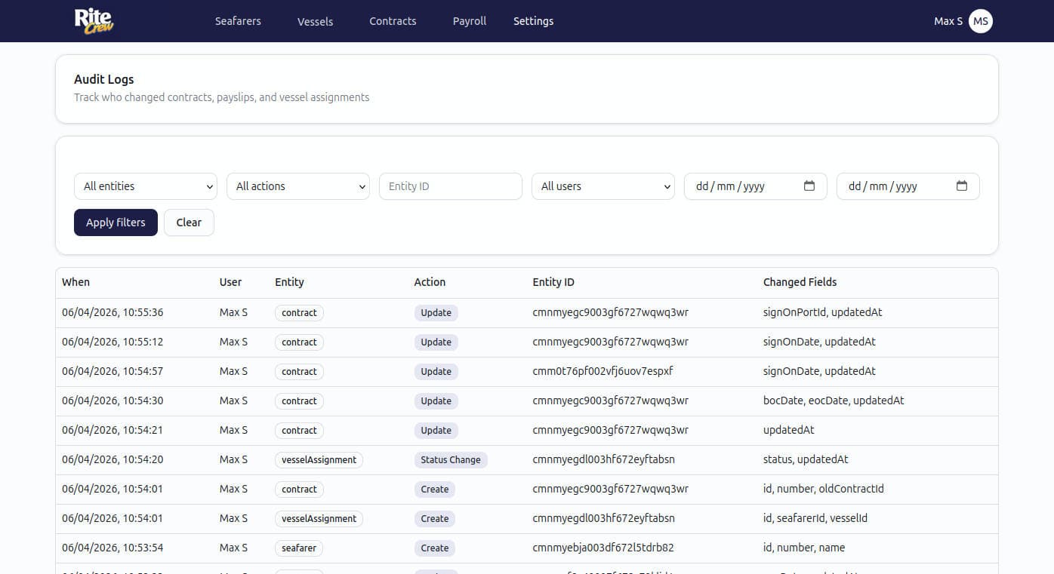Open calendar picker on first date field
This screenshot has height=574, width=1054.
[x=809, y=186]
